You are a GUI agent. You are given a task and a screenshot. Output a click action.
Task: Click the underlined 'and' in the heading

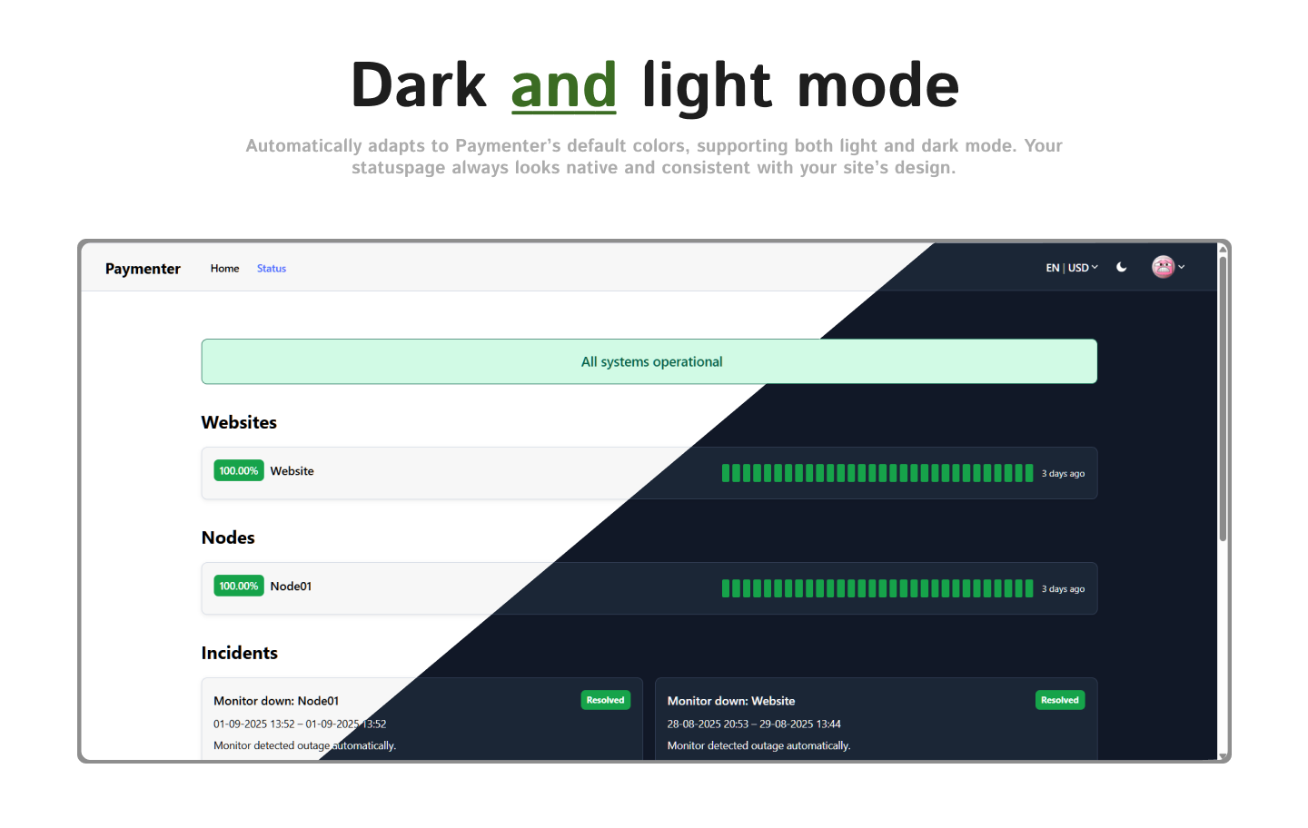pyautogui.click(x=563, y=86)
